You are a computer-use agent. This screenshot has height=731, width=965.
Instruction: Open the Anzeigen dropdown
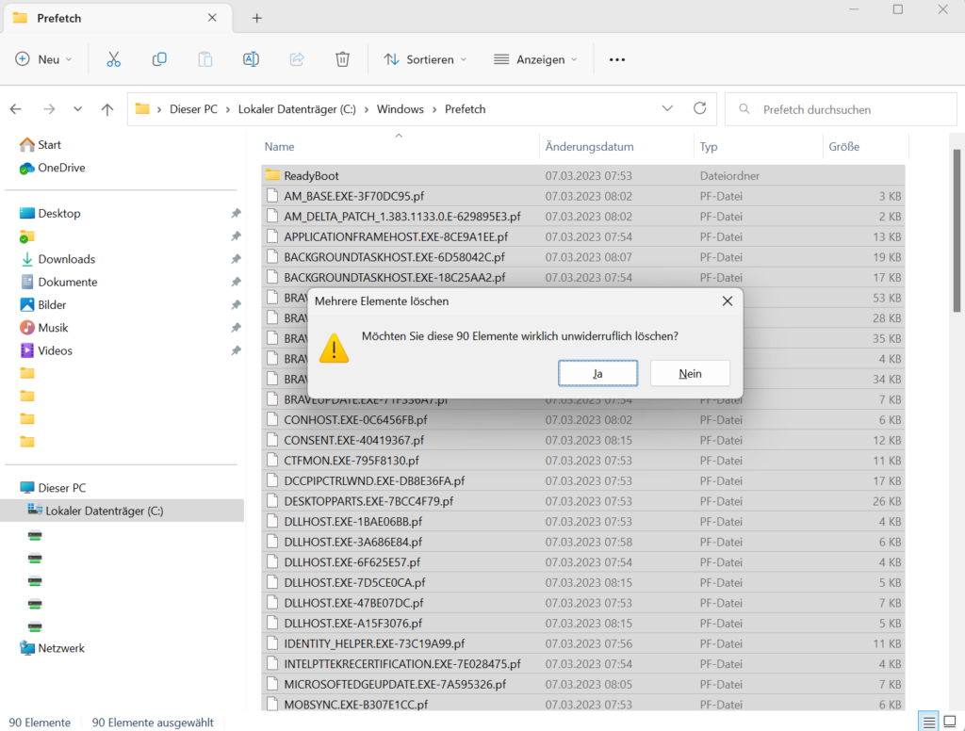(x=534, y=58)
